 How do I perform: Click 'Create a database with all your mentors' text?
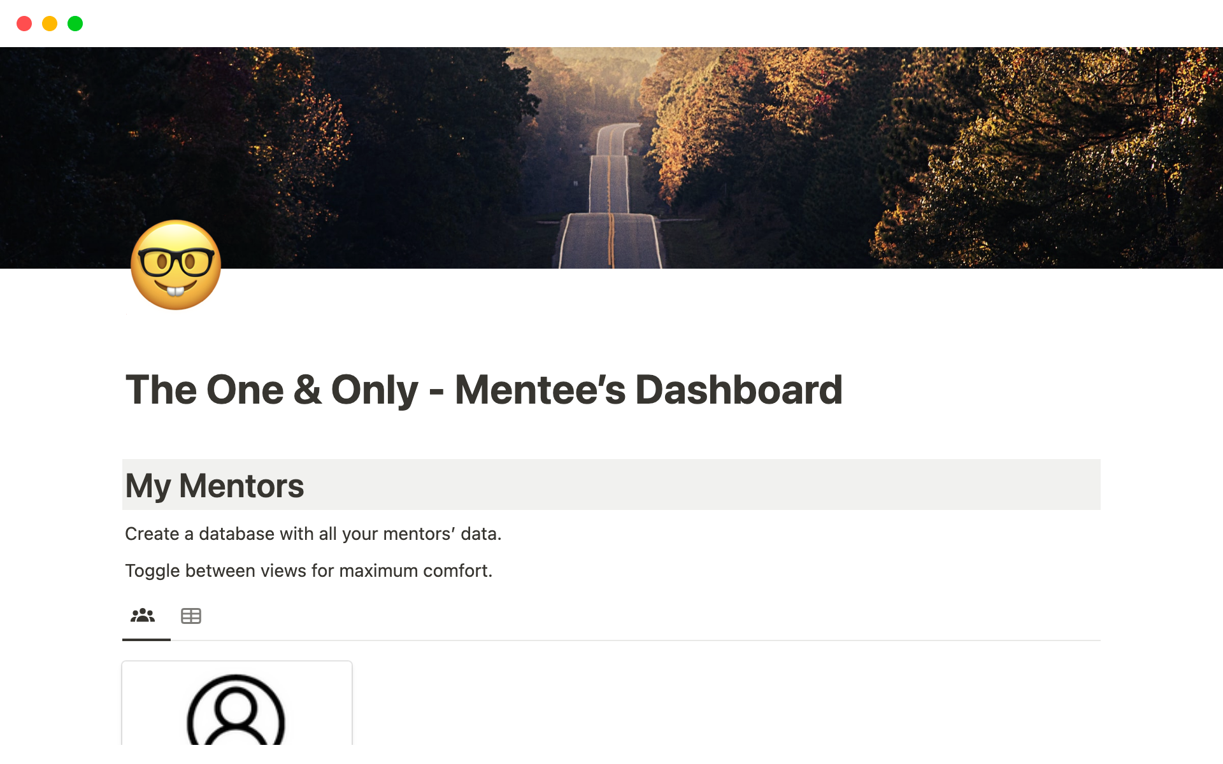[313, 534]
